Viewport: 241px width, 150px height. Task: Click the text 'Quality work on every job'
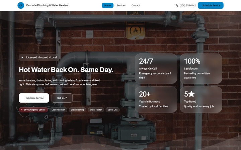pyautogui.click(x=199, y=106)
